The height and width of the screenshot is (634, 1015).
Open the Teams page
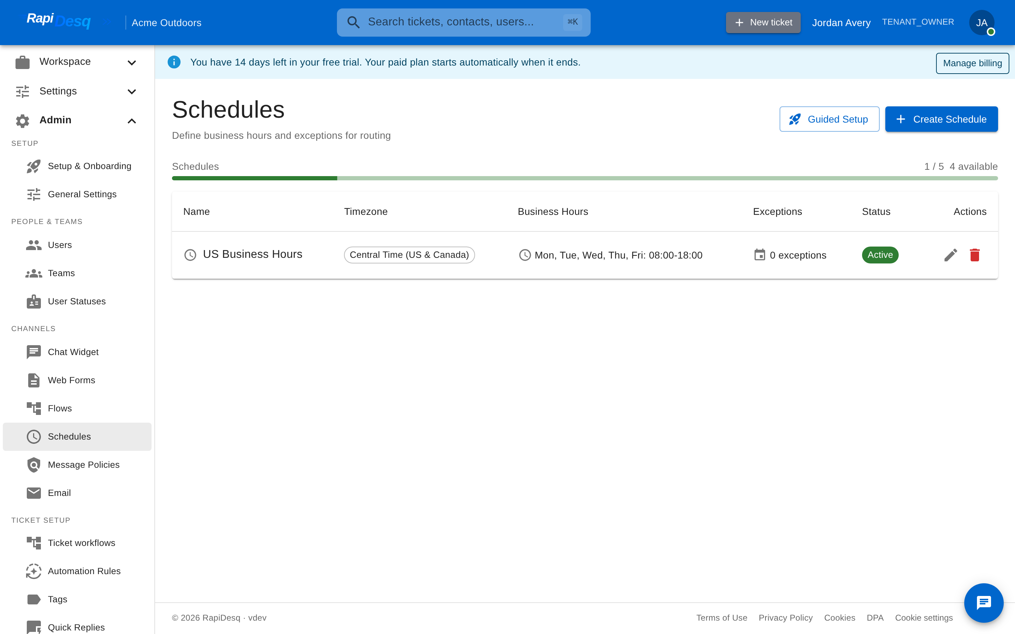click(x=77, y=273)
